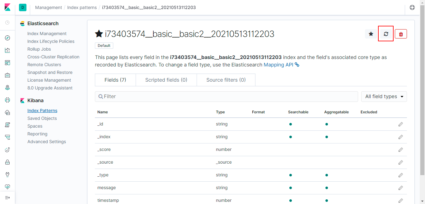Viewport: 425px width, 204px height.
Task: Open Dev Tools wrench icon
Action: tap(7, 174)
